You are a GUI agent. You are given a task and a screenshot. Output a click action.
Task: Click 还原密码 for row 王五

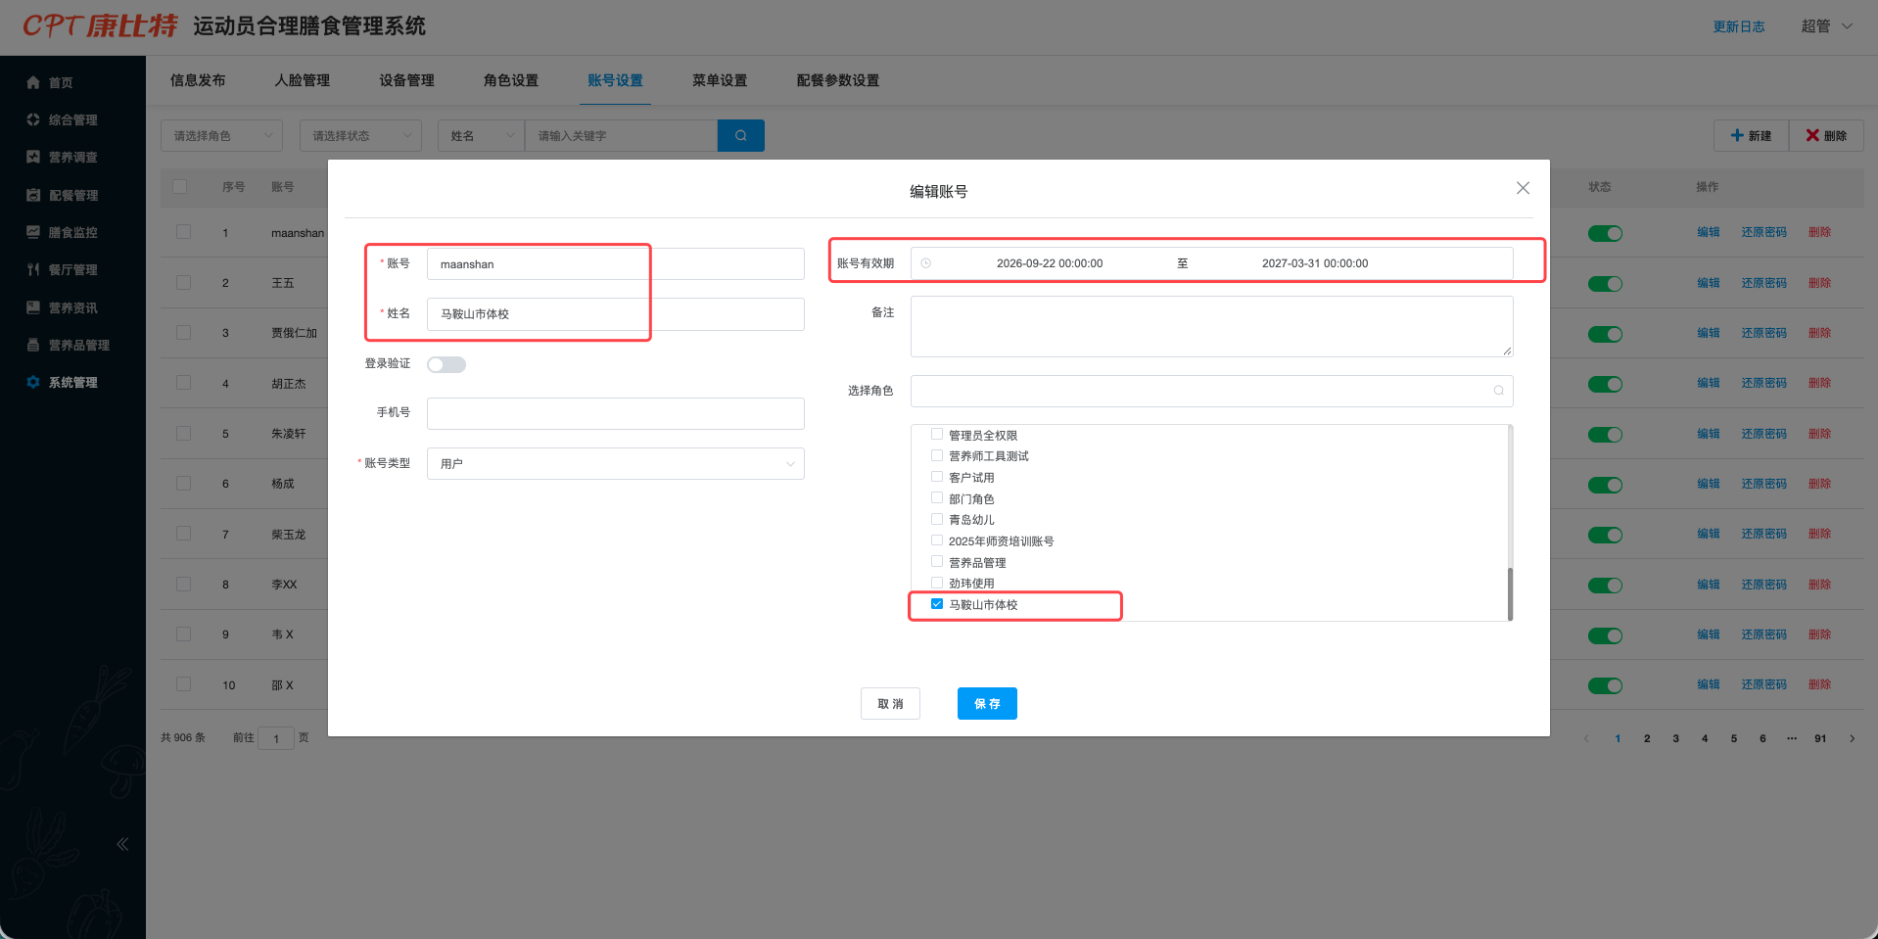1763,283
